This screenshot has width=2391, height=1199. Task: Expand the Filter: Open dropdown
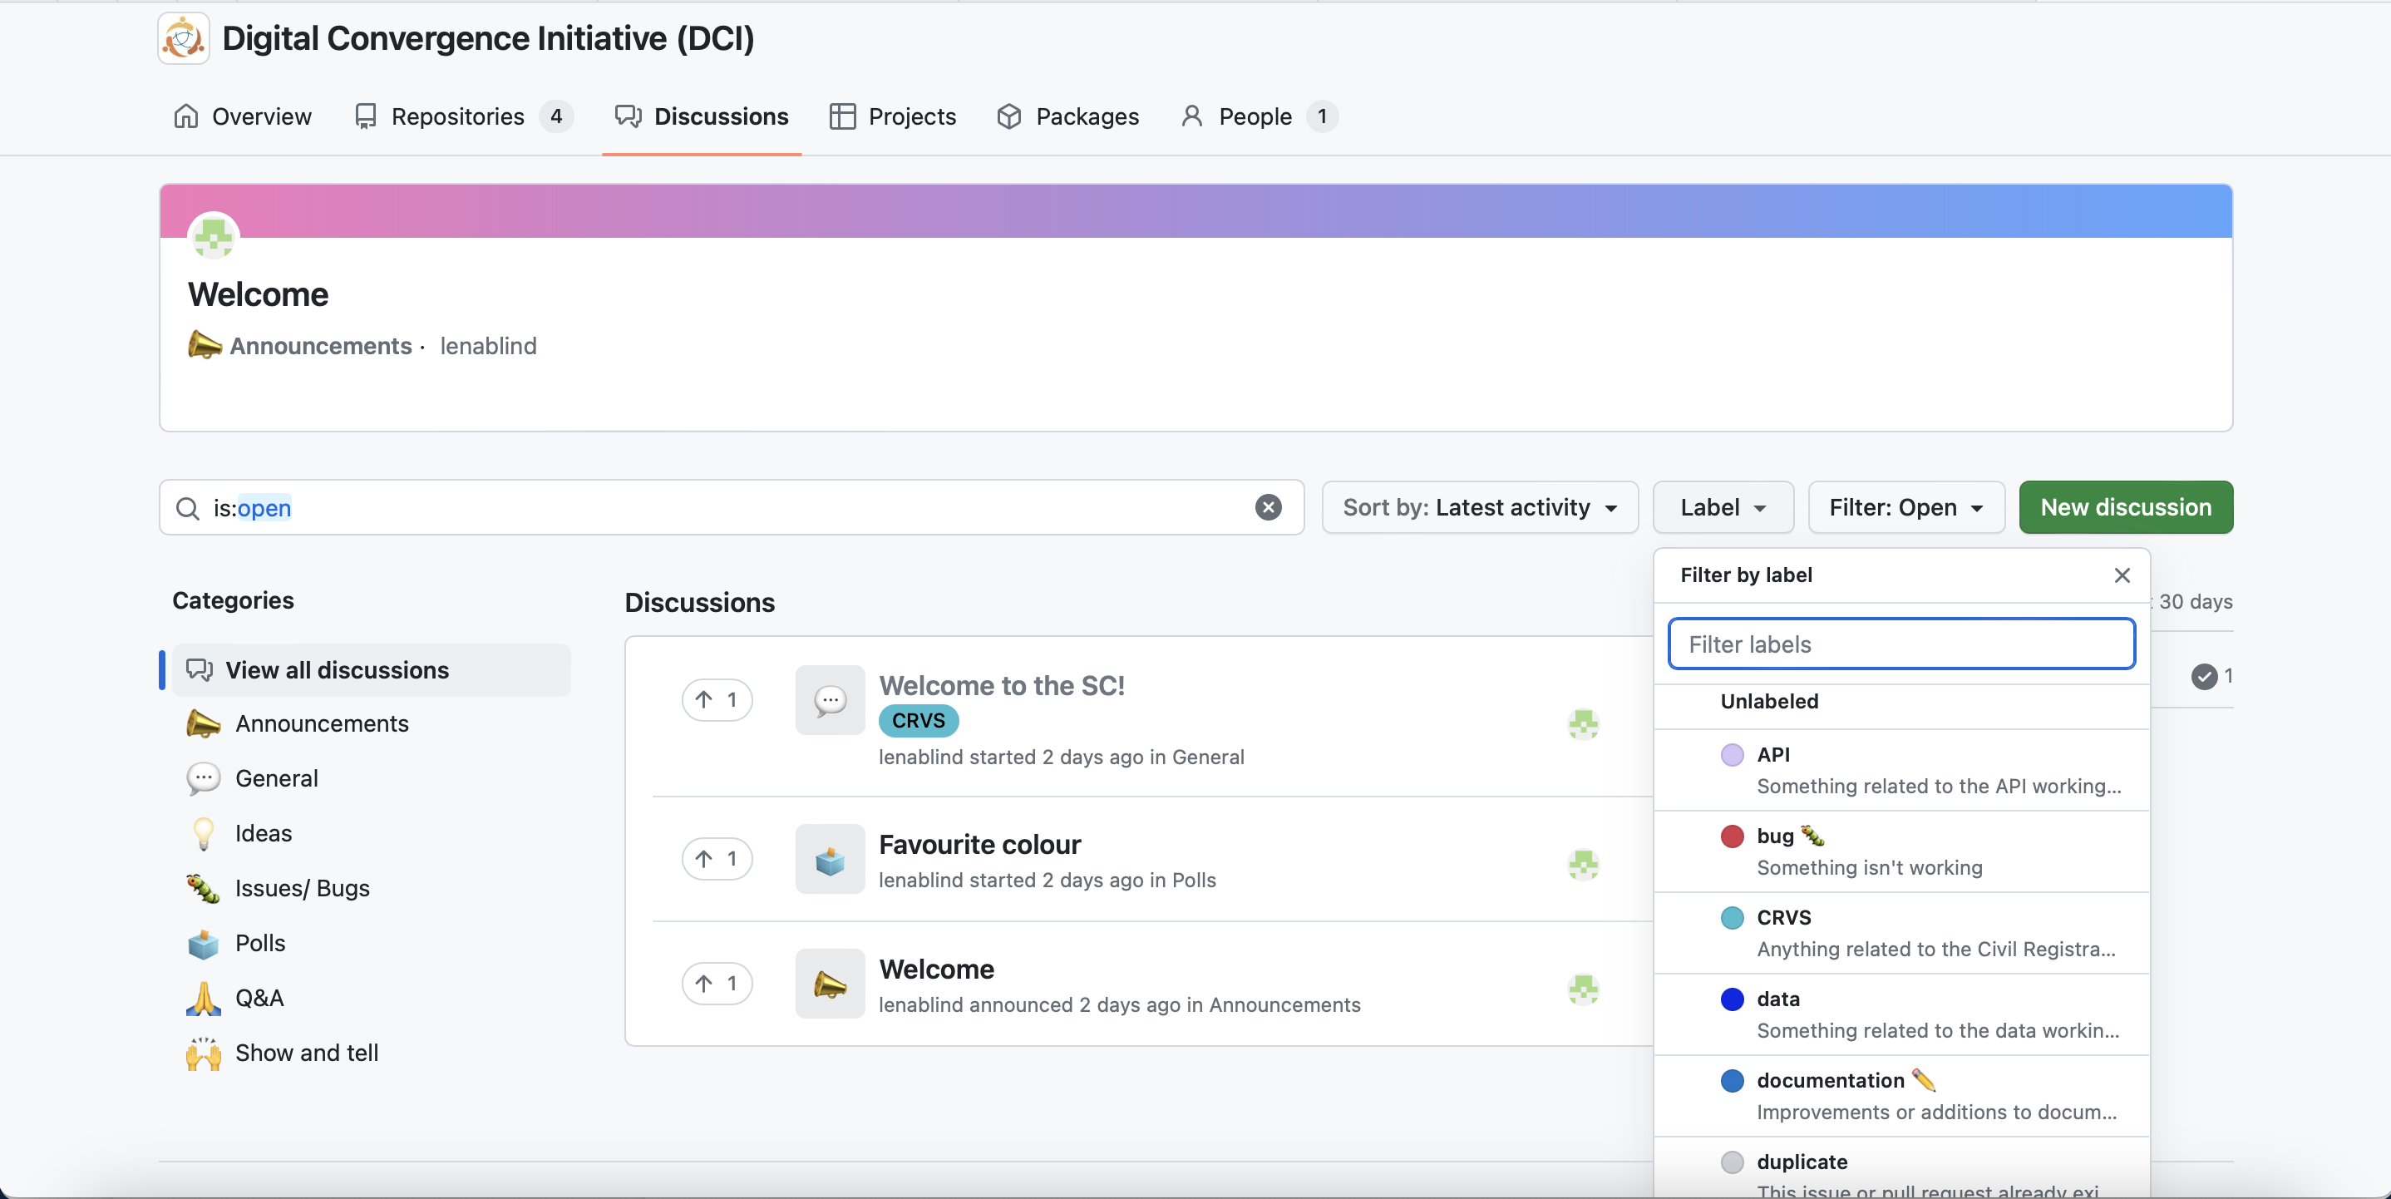coord(1905,508)
